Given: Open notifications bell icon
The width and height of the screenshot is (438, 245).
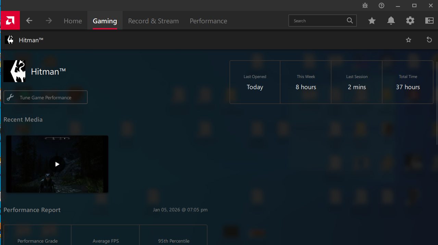Looking at the screenshot, I should click(x=391, y=21).
